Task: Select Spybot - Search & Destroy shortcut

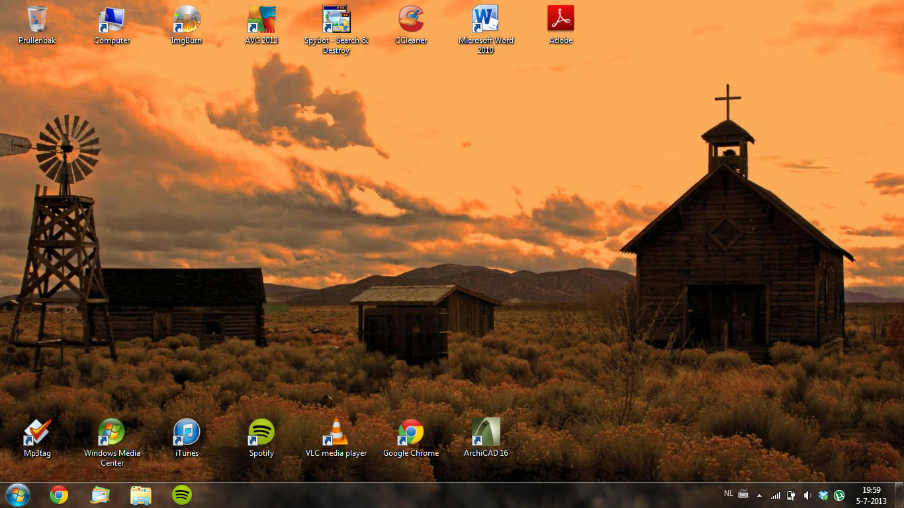Action: coord(336,20)
